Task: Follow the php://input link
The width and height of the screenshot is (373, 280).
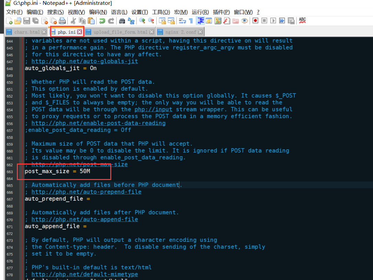Action: (153, 110)
